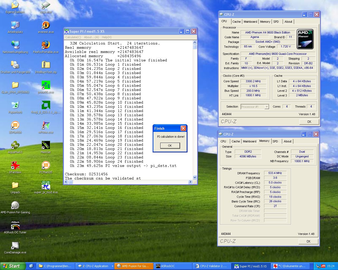338x270 pixels.
Task: Open the Mainboard tab in the lower CPU-Z window
Action: coord(250,141)
